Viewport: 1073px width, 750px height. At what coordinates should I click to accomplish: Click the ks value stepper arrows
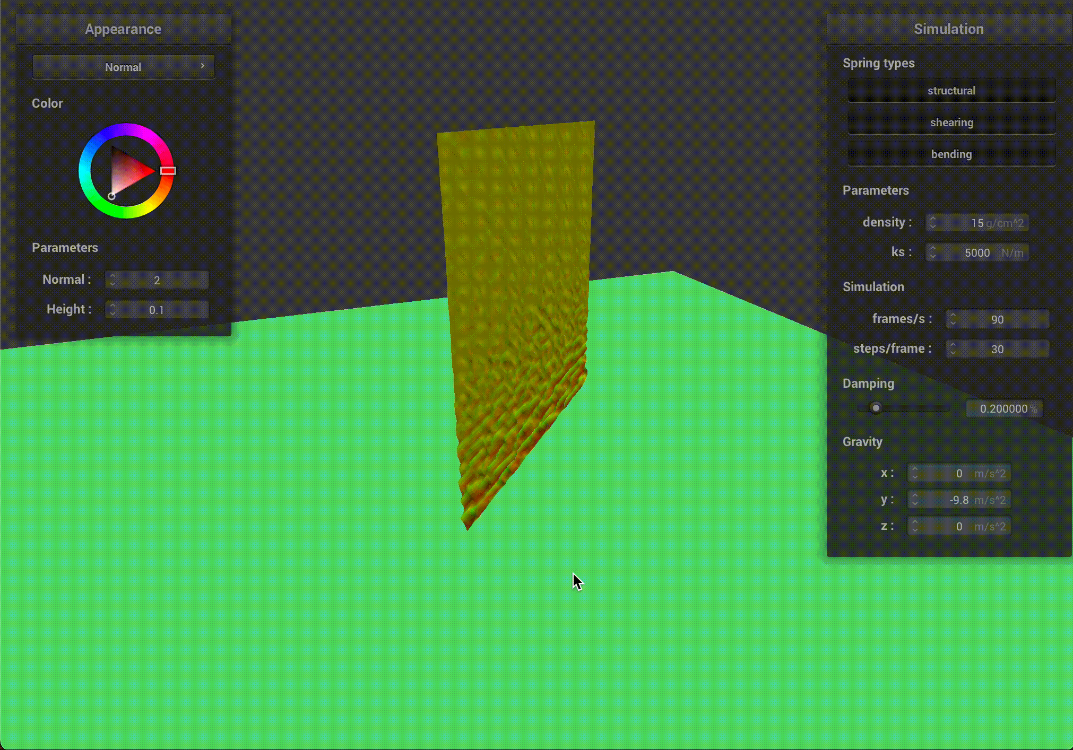933,252
